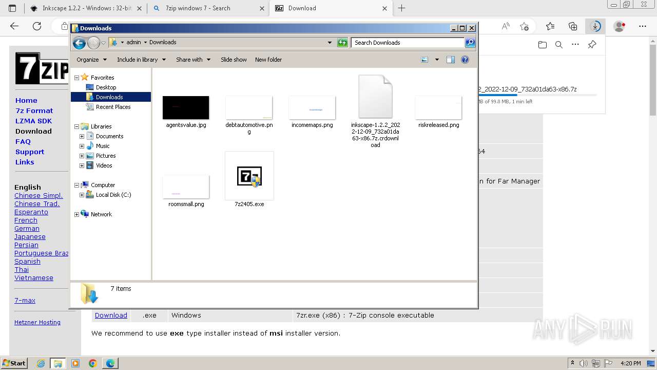The width and height of the screenshot is (657, 370).
Task: Click the 7zr.exe row Download link
Action: pos(111,316)
